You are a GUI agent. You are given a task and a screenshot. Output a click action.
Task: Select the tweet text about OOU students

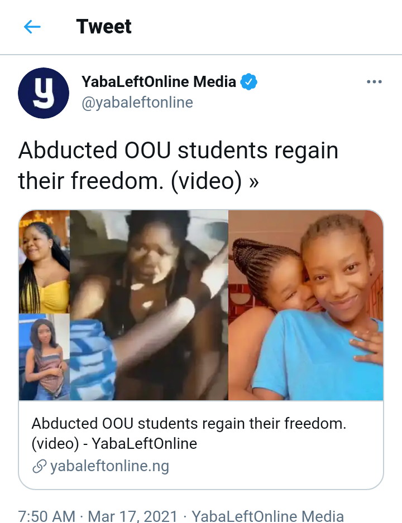178,166
